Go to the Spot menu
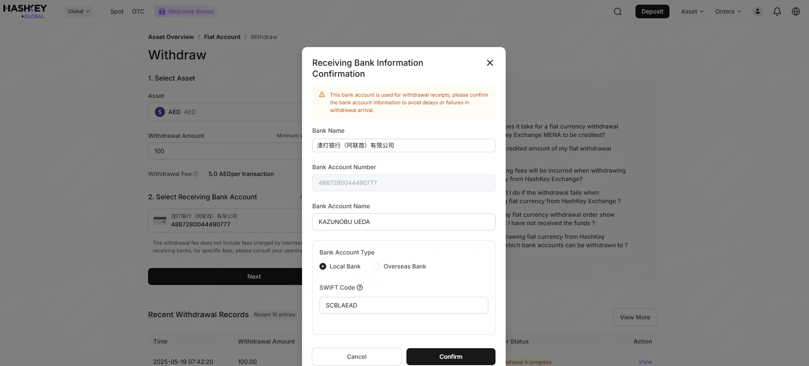This screenshot has height=366, width=809. (117, 11)
